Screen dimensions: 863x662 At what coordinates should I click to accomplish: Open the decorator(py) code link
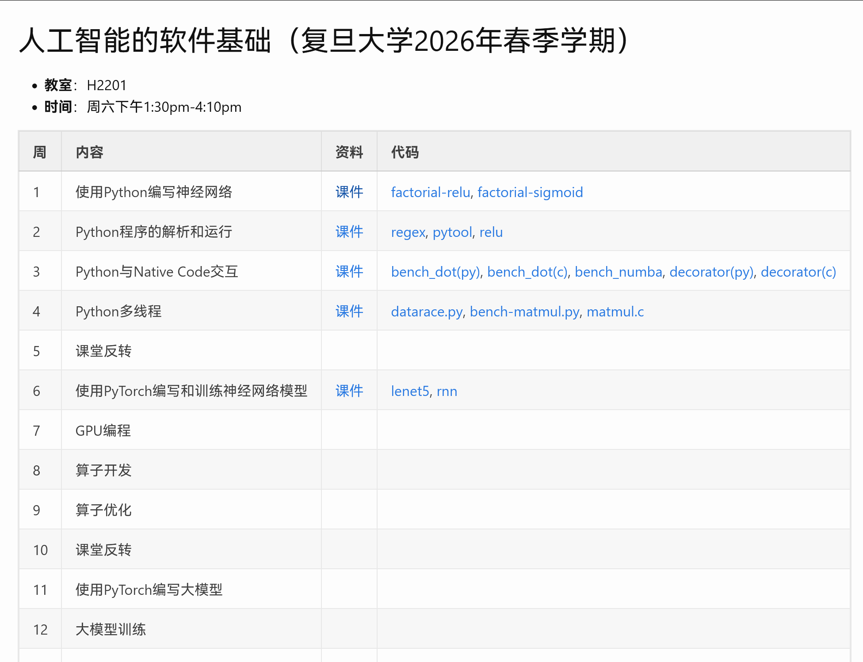coord(712,271)
